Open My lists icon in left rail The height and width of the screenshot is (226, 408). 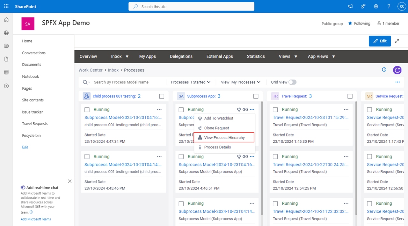pyautogui.click(x=6, y=72)
